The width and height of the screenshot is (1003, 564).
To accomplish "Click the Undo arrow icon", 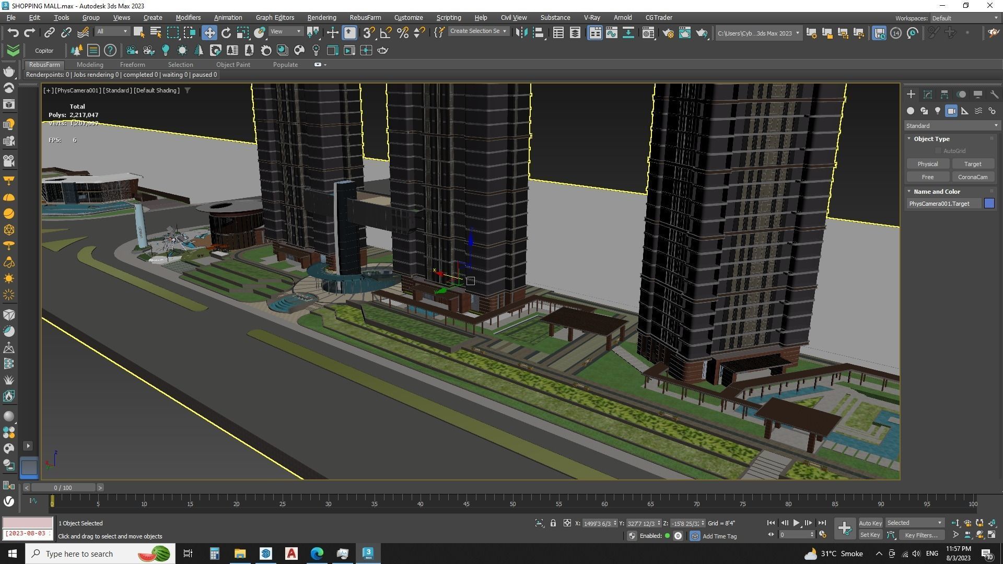I will click(13, 32).
